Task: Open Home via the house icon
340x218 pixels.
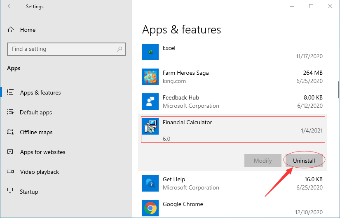Action: [11, 30]
